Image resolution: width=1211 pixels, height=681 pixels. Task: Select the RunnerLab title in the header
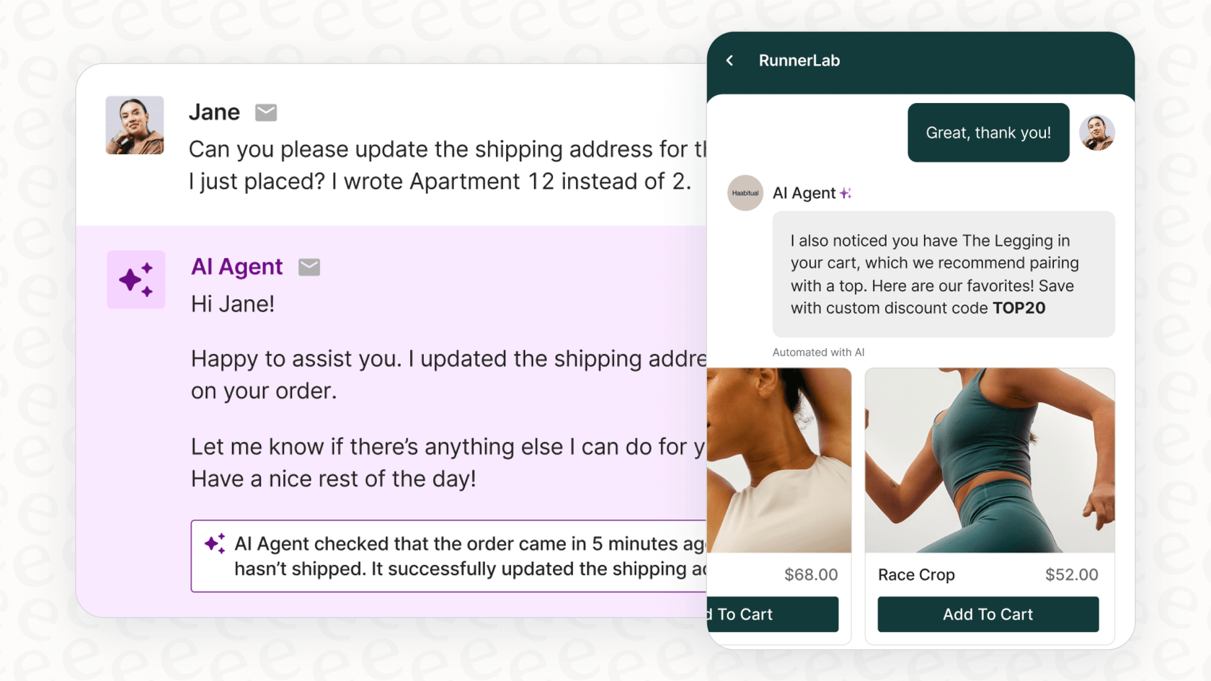(799, 61)
